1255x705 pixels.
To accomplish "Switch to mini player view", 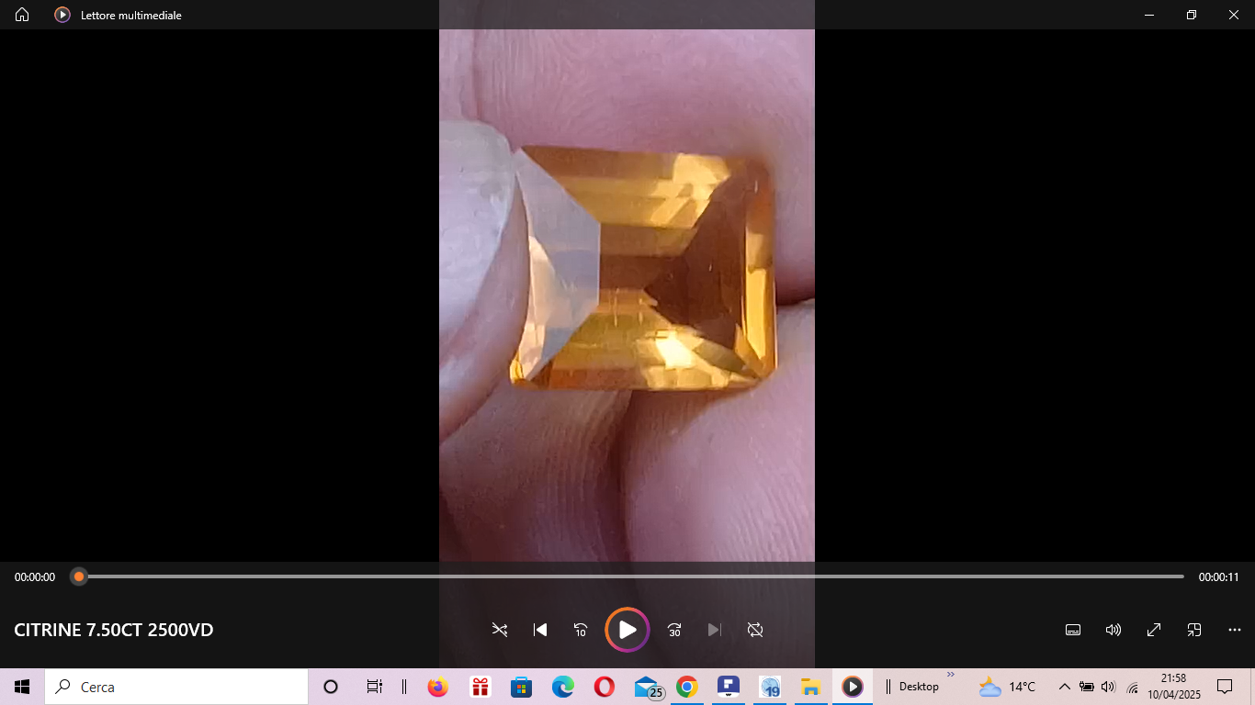I will tap(1194, 630).
